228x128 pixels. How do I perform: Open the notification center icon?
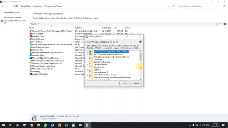point(223,125)
